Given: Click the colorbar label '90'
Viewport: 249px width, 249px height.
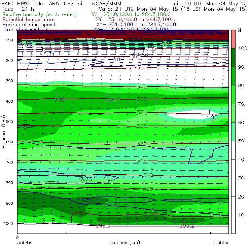Looking at the screenshot, I should coord(241,67).
